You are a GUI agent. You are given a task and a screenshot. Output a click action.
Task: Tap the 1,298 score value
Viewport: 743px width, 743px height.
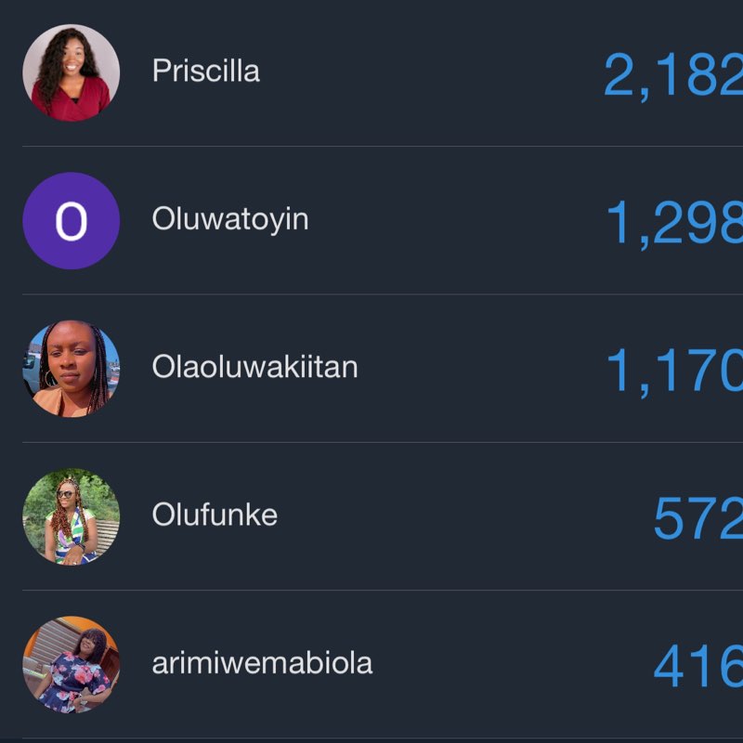tap(674, 223)
